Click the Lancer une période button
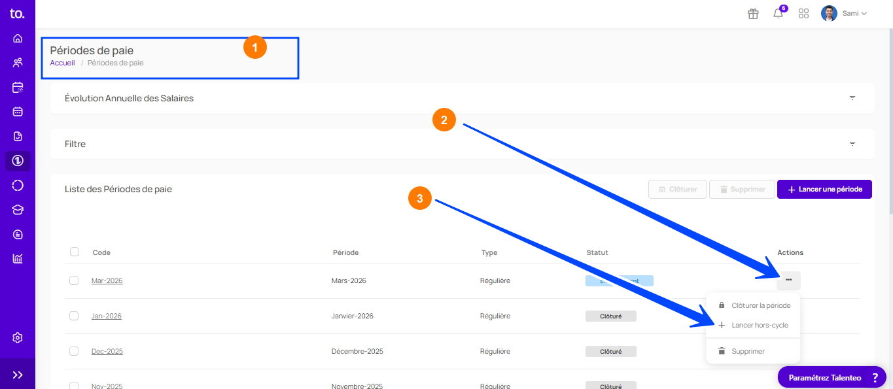Screen dimensions: 893x389 point(824,190)
